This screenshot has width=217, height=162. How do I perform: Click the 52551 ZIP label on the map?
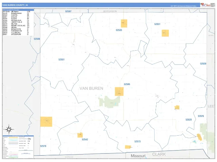[61, 59]
